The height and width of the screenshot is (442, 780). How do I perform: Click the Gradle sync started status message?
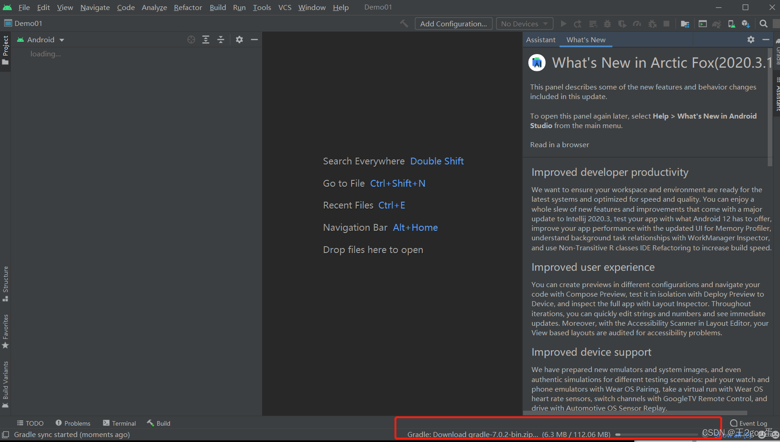pyautogui.click(x=72, y=435)
